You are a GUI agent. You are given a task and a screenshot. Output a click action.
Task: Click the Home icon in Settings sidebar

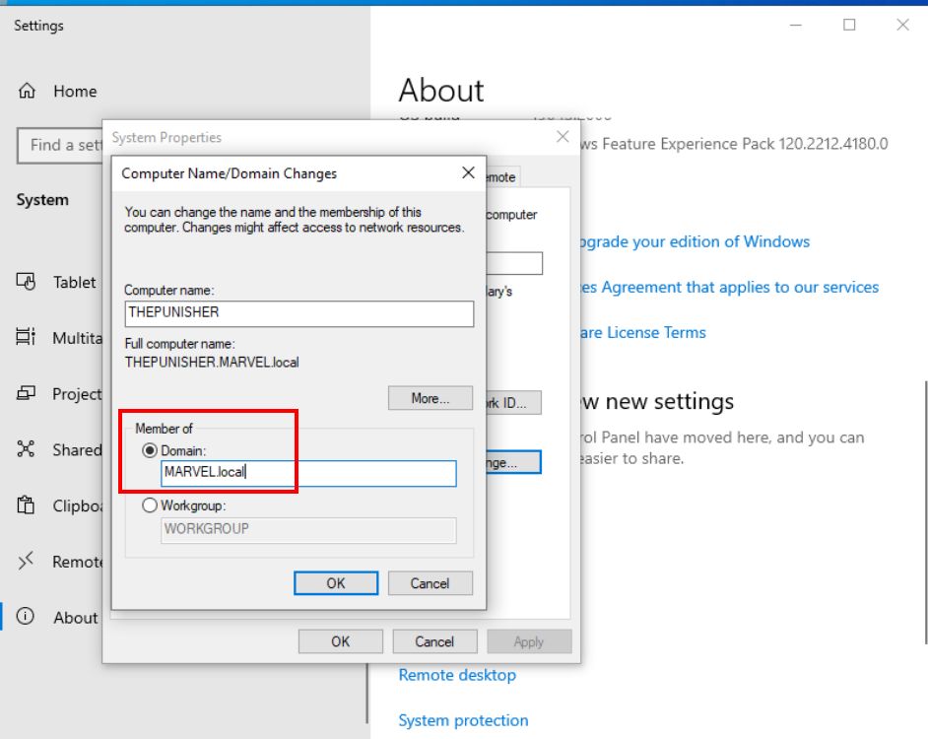click(27, 92)
